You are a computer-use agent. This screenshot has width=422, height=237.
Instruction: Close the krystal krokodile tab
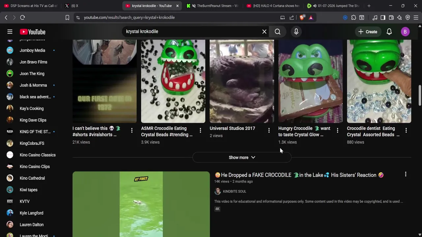point(177,6)
